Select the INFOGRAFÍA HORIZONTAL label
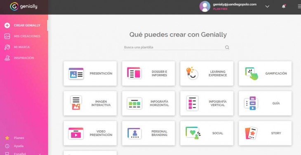Image resolution: width=301 pixels, height=155 pixels. (x=159, y=103)
